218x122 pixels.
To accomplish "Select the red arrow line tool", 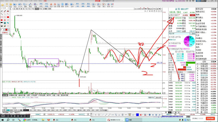I will click(x=8, y=14).
